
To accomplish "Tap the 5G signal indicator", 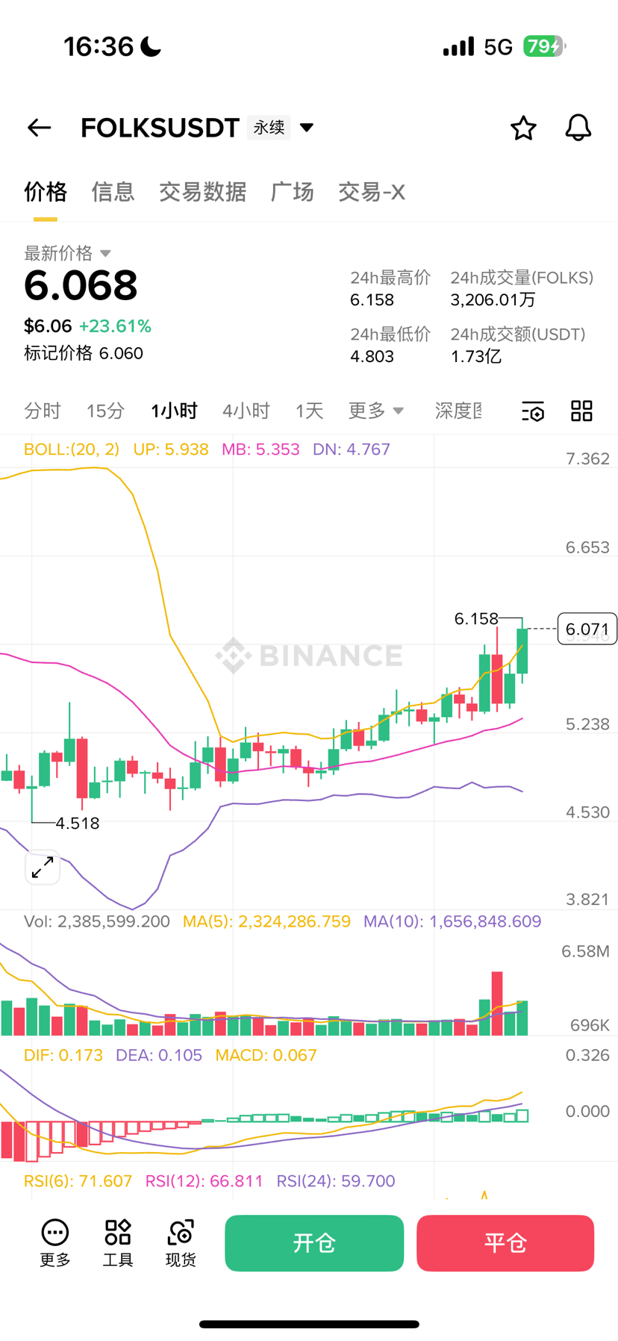I will (x=498, y=47).
